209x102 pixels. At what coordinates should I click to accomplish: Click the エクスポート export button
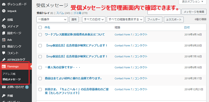coord(174,20)
